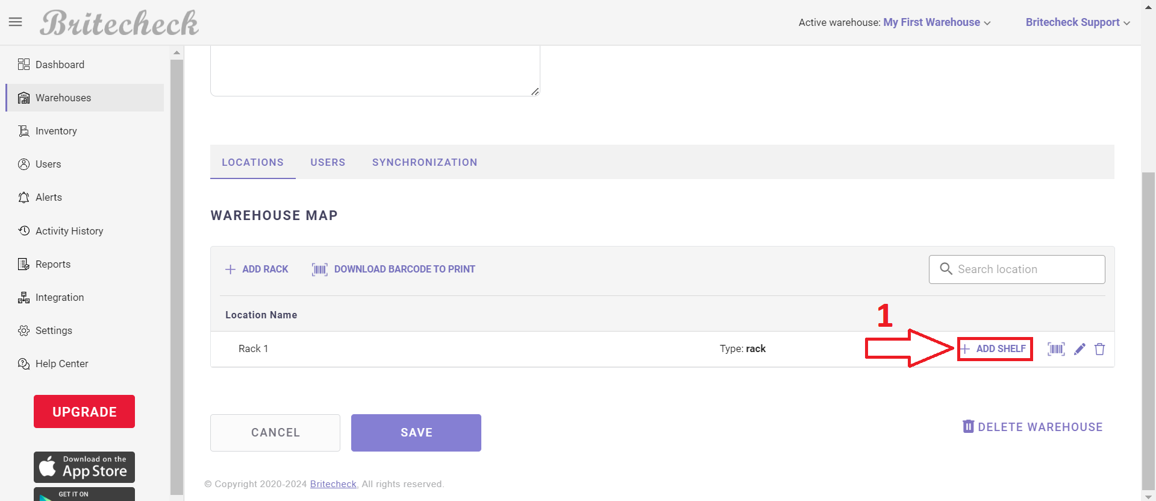Image resolution: width=1156 pixels, height=501 pixels.
Task: Click the Location Name column header
Action: tap(261, 315)
